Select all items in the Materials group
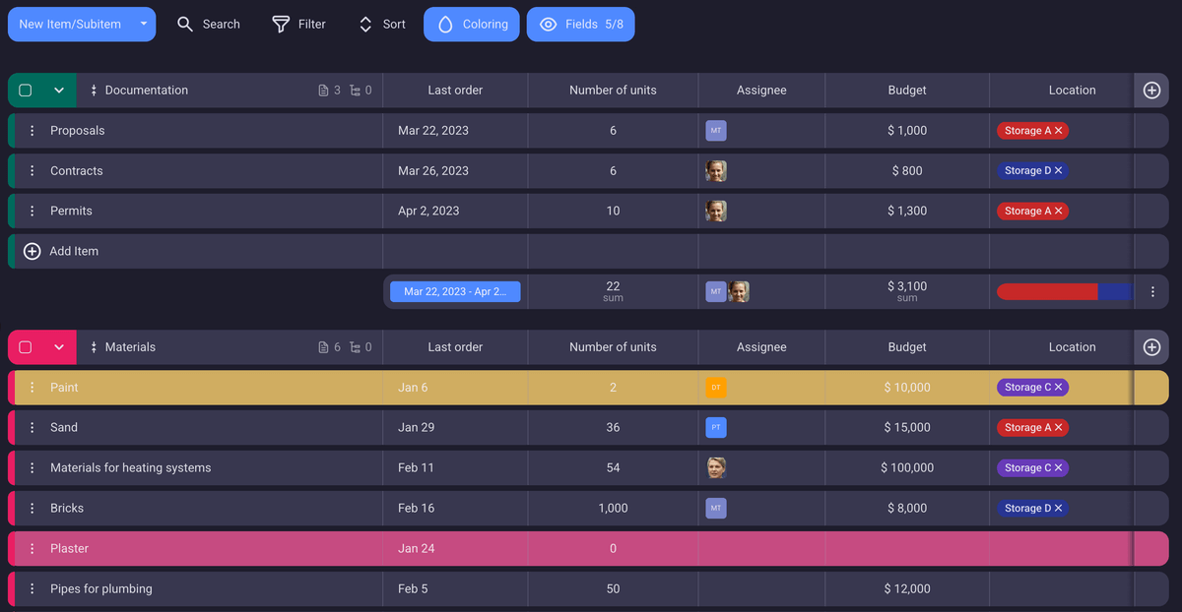Image resolution: width=1182 pixels, height=612 pixels. click(x=25, y=346)
